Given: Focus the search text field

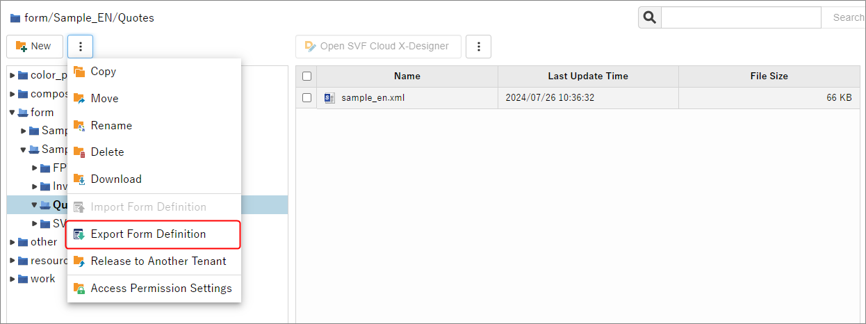Looking at the screenshot, I should pyautogui.click(x=740, y=17).
